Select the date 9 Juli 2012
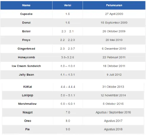The height and width of the screenshot is (135, 146). (114, 75)
